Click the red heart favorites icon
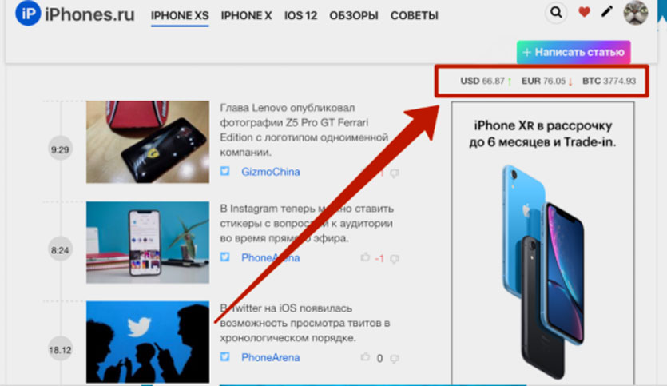Image resolution: width=667 pixels, height=386 pixels. click(x=584, y=12)
